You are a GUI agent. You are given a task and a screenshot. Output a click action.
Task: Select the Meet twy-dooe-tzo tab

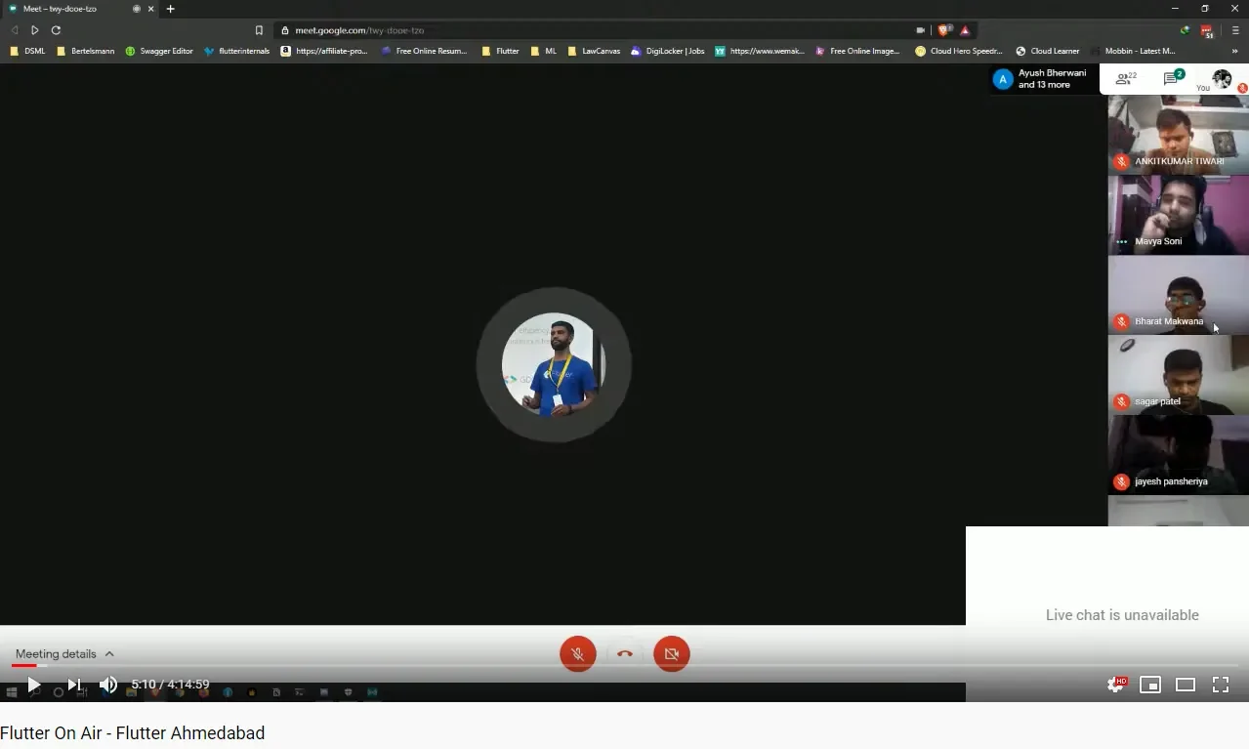coord(80,9)
